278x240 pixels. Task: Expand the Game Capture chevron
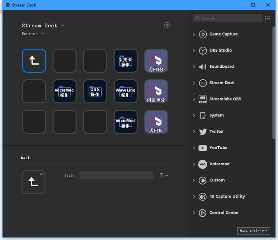194,34
